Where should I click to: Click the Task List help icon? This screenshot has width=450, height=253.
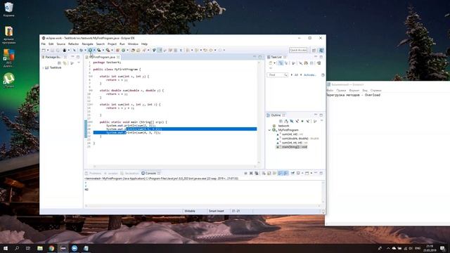pyautogui.click(x=323, y=75)
